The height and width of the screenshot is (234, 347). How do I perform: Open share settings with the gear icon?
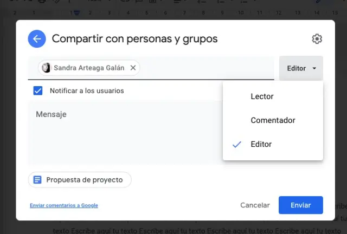[317, 39]
